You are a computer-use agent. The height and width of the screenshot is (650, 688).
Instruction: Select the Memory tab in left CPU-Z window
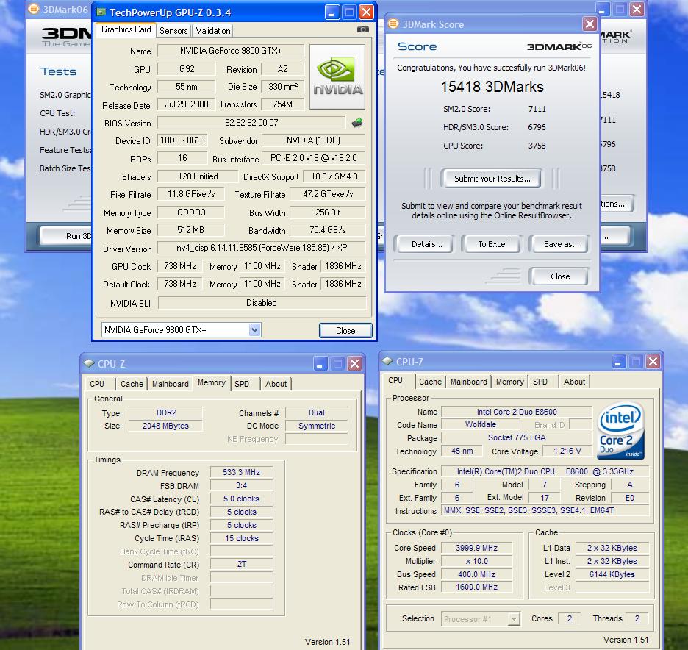(212, 382)
